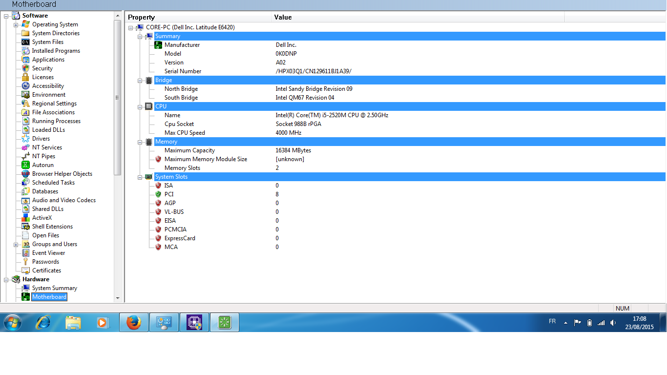The image size is (667, 375).
Task: Click the NT Pipes icon
Action: (x=25, y=156)
